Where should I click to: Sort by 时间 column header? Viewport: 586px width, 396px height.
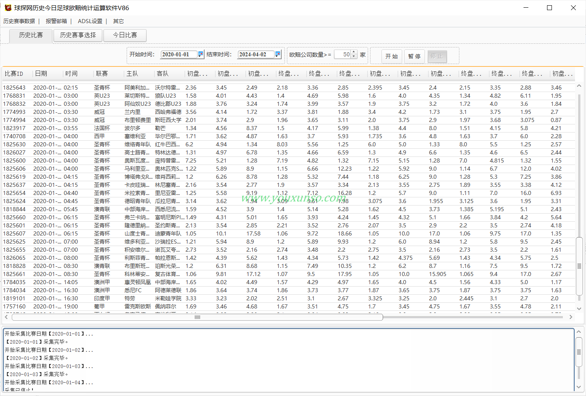pyautogui.click(x=78, y=74)
